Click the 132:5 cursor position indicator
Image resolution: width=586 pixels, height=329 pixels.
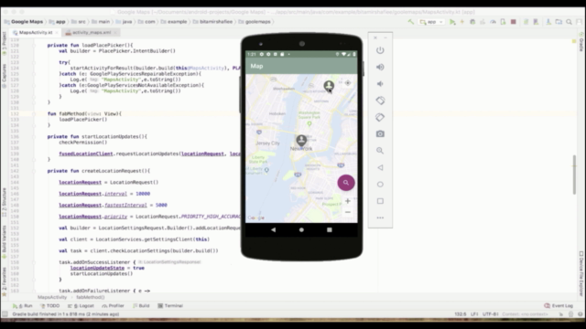pos(461,314)
